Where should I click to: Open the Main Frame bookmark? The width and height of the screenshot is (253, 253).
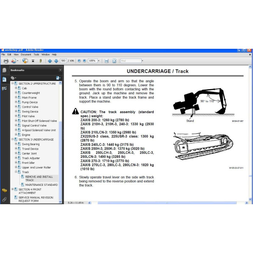(29, 98)
